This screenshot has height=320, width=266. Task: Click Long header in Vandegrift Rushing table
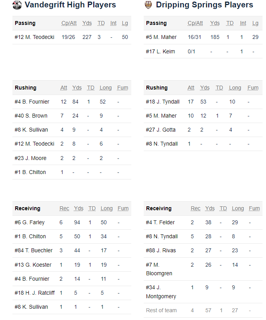(x=106, y=88)
